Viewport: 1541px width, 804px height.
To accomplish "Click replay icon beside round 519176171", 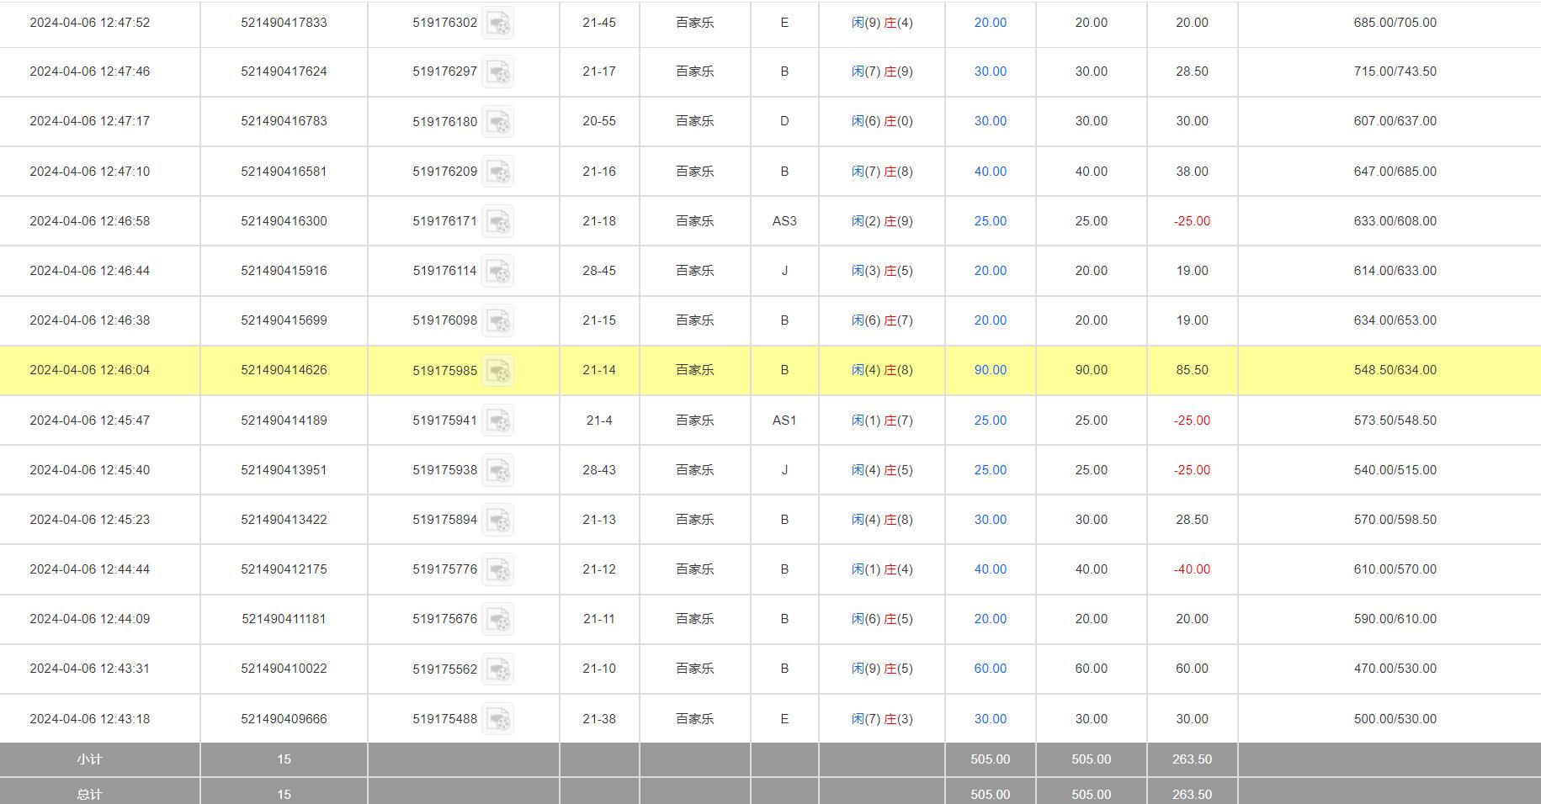I will [x=498, y=221].
